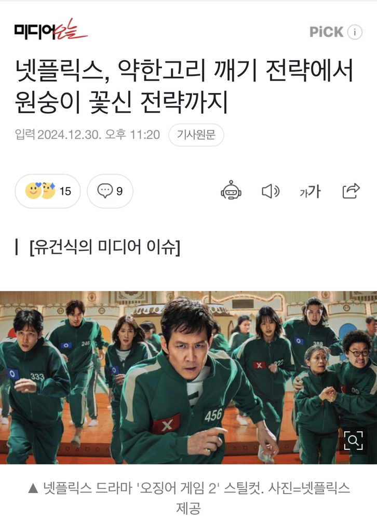Open the 미디어오늘 publisher logo
This screenshot has width=377, height=532.
coord(51,29)
